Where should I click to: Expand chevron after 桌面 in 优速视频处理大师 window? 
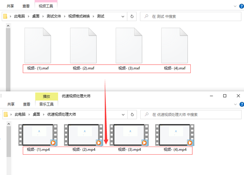(44, 115)
